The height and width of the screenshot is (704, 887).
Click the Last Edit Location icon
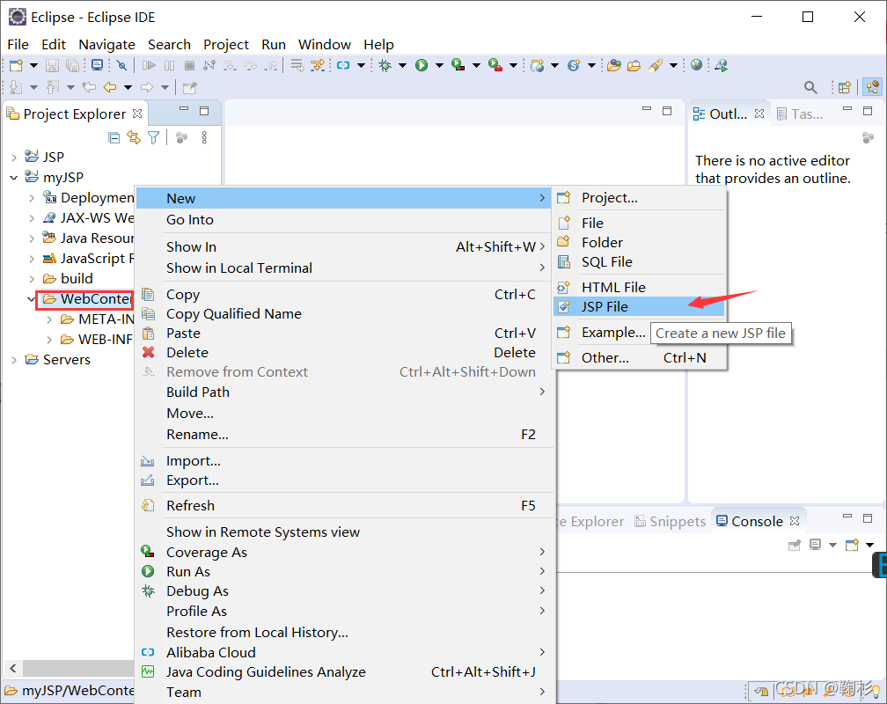point(88,87)
